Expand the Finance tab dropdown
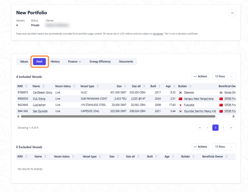Viewport: 248px width, 192px height. click(x=74, y=62)
